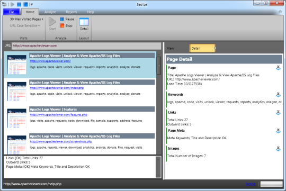Open the quick access toolbar customize arrow

[32, 4]
